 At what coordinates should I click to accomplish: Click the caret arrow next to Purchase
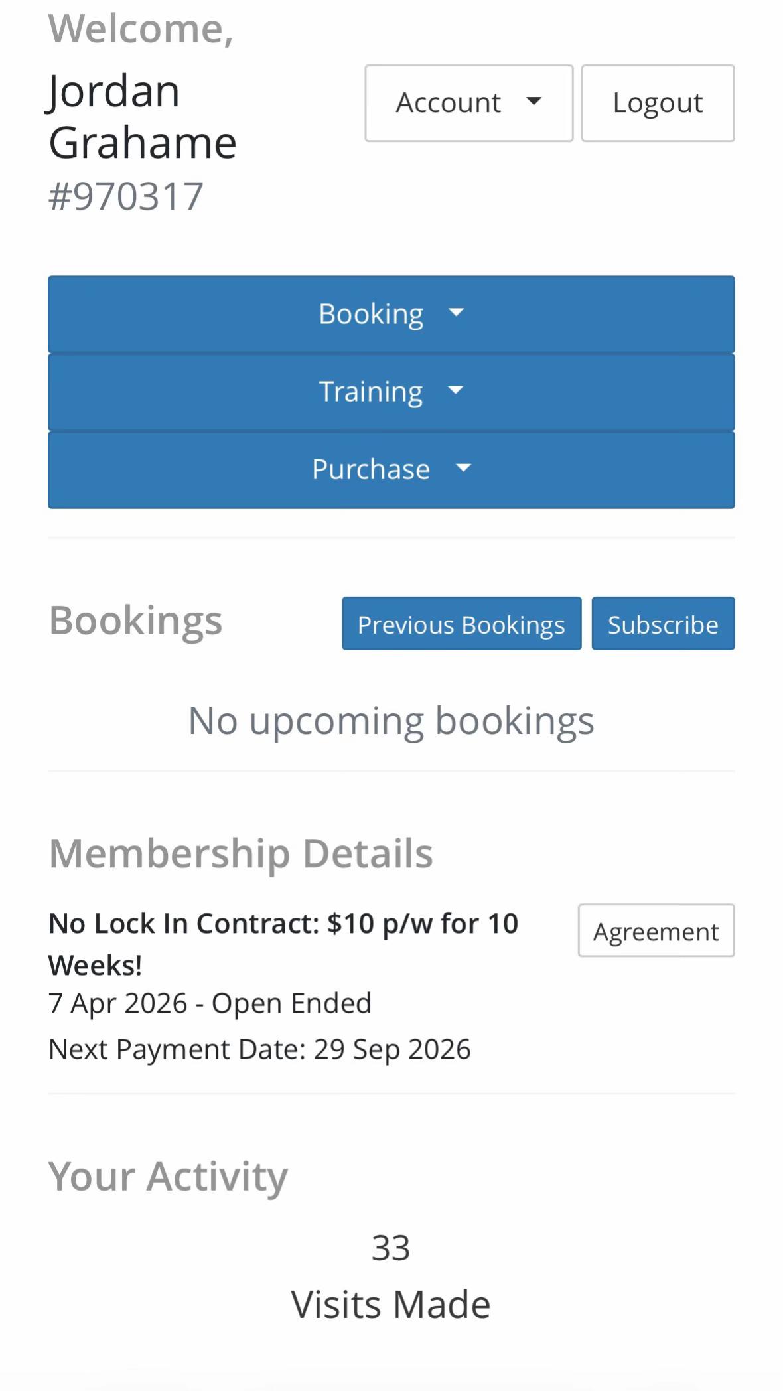pos(463,467)
